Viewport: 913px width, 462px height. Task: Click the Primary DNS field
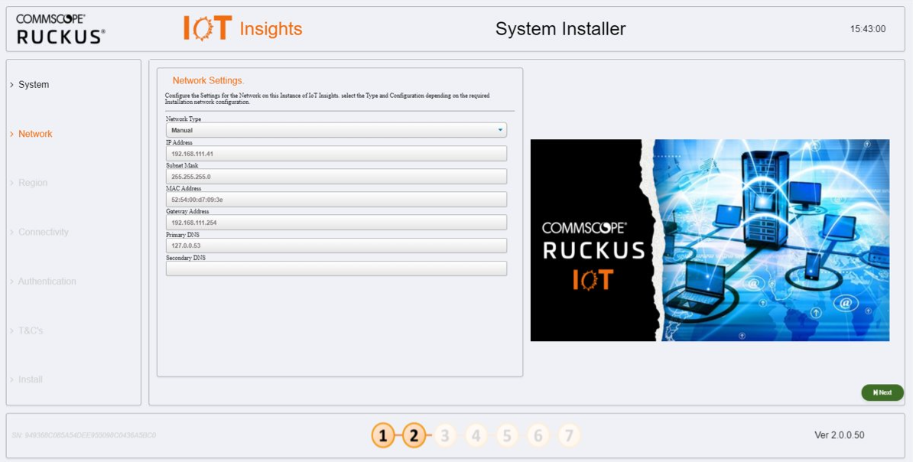pos(336,246)
